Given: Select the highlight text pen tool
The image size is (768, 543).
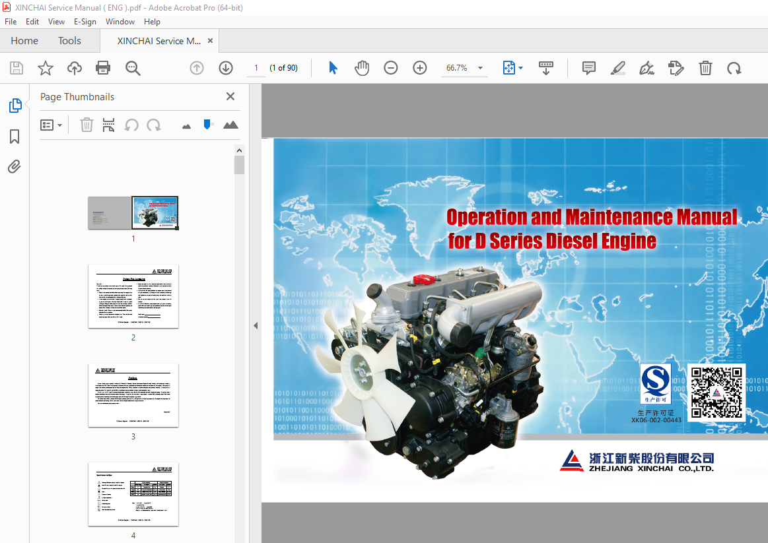Looking at the screenshot, I should tap(618, 68).
